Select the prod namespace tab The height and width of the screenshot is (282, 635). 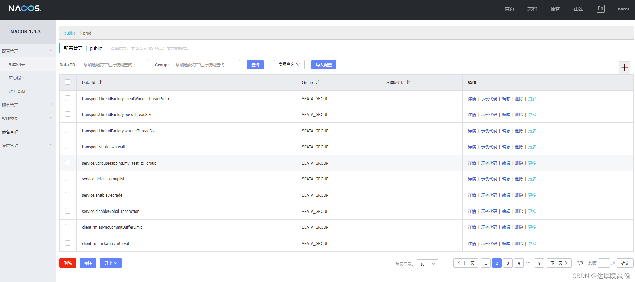[87, 33]
